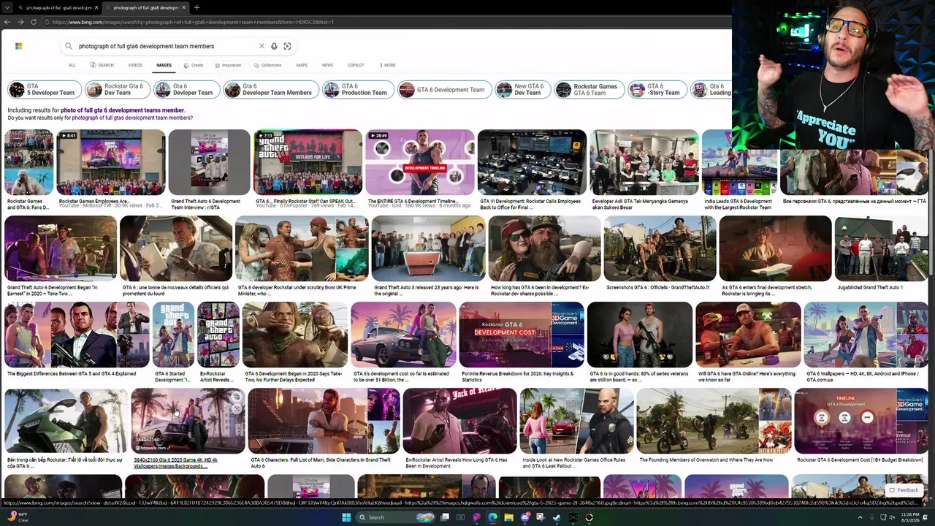Select the Rockstar Gta 6 Dev Team chip
The height and width of the screenshot is (526, 935).
(117, 90)
